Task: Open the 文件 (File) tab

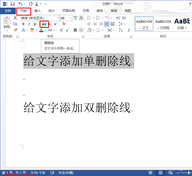Action: point(8,11)
